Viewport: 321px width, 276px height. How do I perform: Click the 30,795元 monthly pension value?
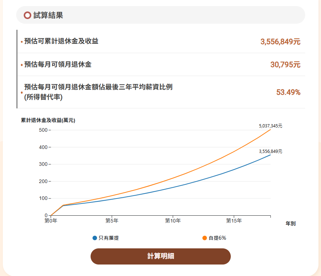point(285,65)
